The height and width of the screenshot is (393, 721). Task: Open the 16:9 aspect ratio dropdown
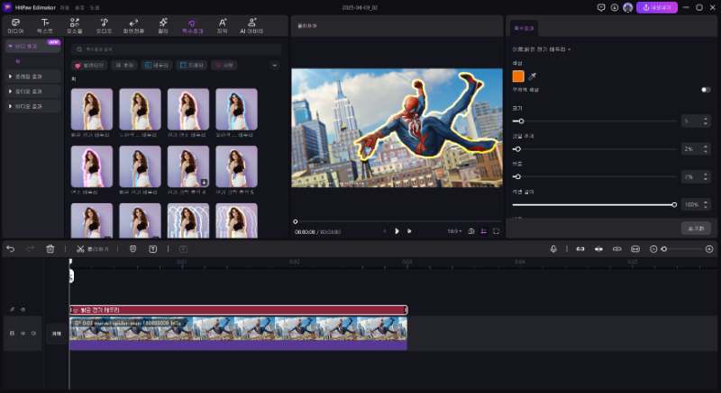coord(454,231)
